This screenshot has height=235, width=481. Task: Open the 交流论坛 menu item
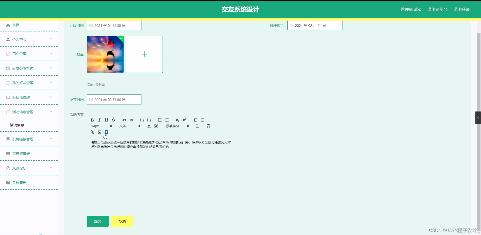29,168
